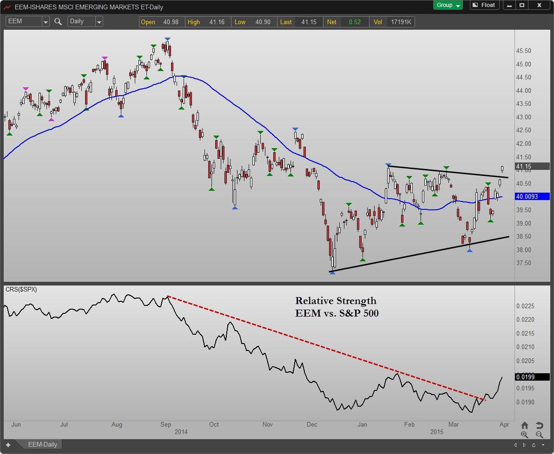Image resolution: width=554 pixels, height=454 pixels.
Task: Click the blue trough marker at October low
Action: point(235,208)
